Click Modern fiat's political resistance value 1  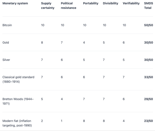point(62,121)
